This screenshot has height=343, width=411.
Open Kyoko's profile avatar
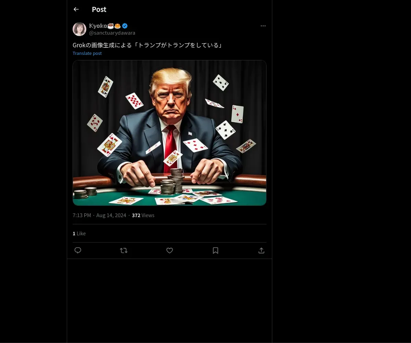point(79,29)
